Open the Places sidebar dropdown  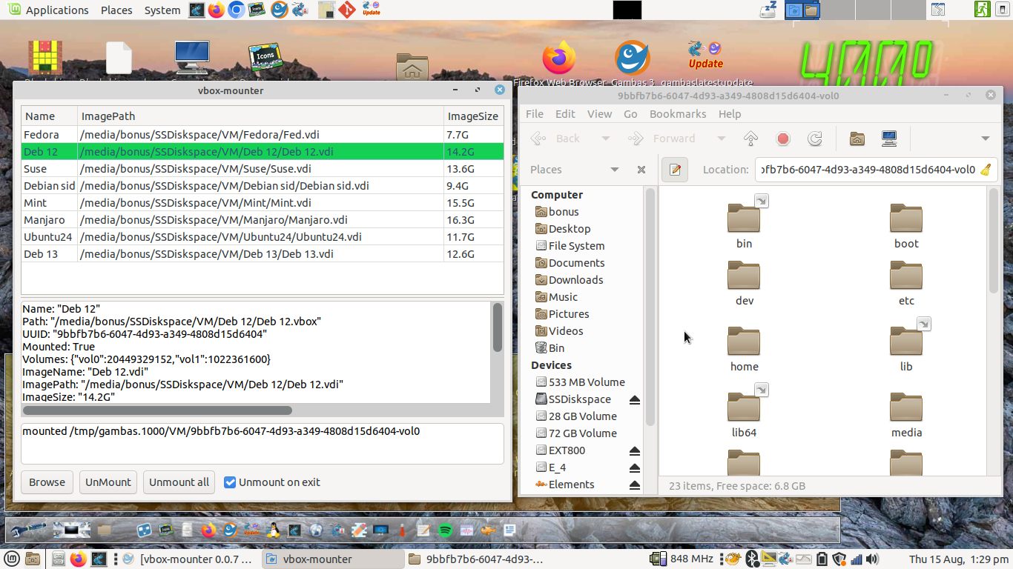tap(614, 170)
